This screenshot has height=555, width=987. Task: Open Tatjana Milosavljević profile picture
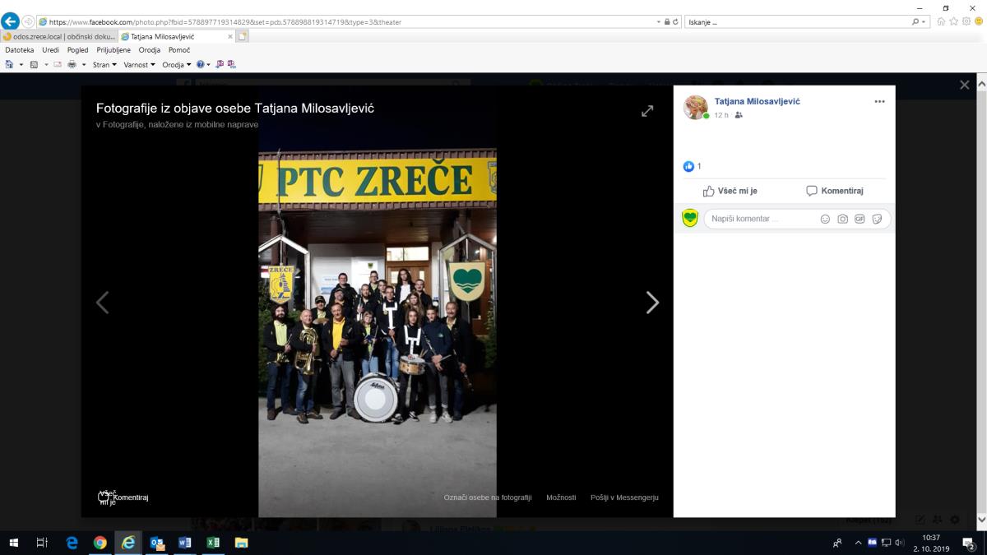tap(696, 108)
